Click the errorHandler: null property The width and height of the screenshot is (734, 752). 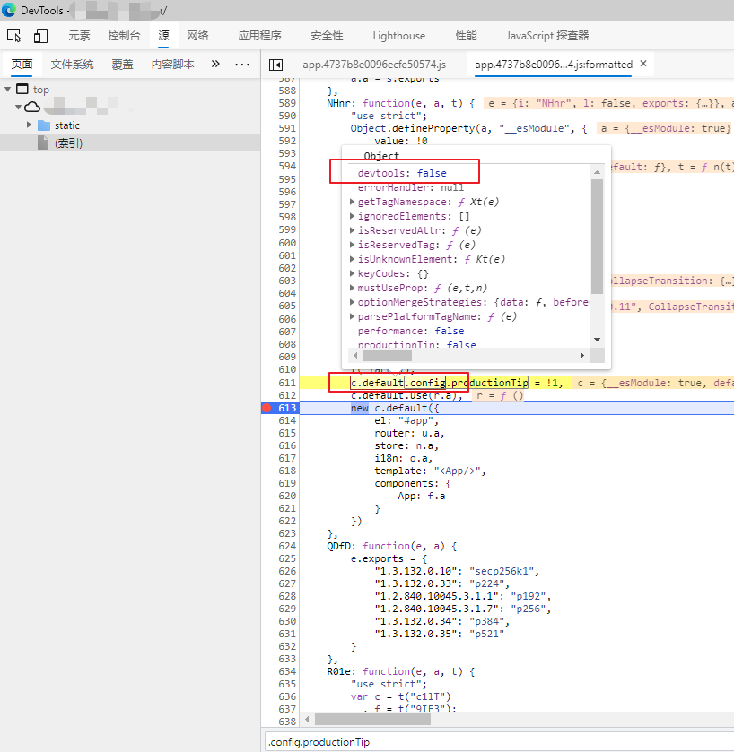(x=411, y=187)
